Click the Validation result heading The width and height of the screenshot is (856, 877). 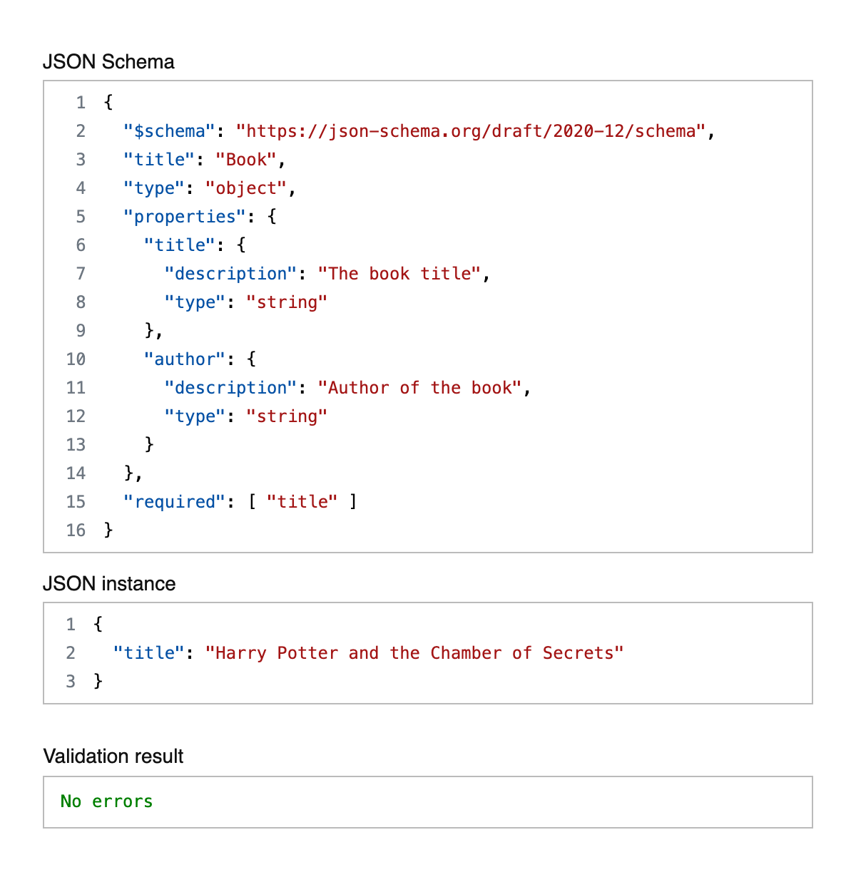(113, 757)
